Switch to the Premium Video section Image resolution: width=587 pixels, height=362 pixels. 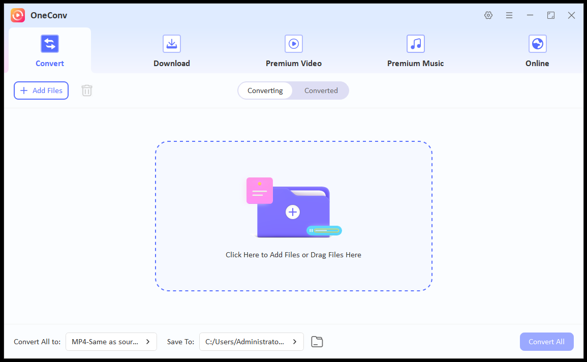pos(293,51)
